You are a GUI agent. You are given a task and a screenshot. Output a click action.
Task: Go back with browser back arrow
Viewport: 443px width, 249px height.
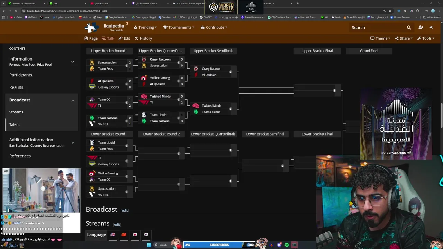4,11
